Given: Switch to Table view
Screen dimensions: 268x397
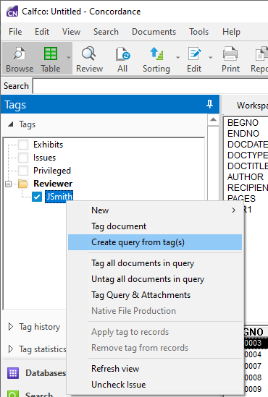Looking at the screenshot, I should (51, 59).
